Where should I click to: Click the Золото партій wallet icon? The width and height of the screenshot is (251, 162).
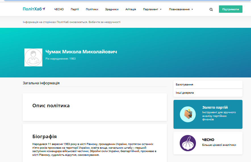pyautogui.click(x=188, y=114)
